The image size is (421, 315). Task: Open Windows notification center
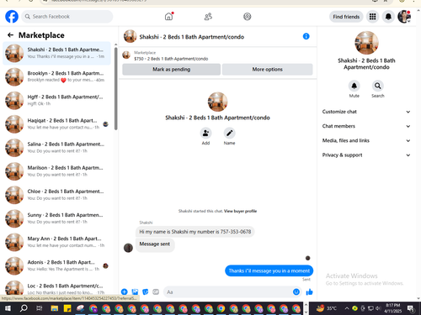[411, 308]
